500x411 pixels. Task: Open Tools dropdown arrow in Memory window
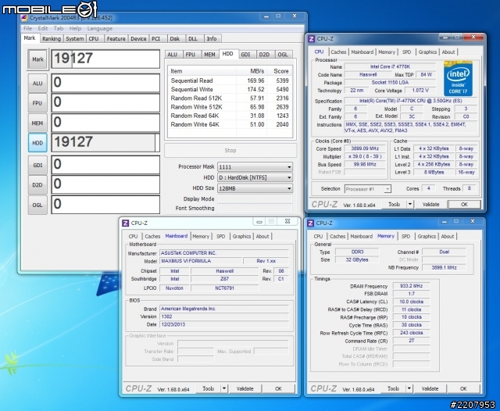coord(409,388)
